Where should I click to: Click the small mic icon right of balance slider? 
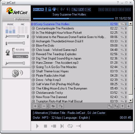click(x=28, y=36)
